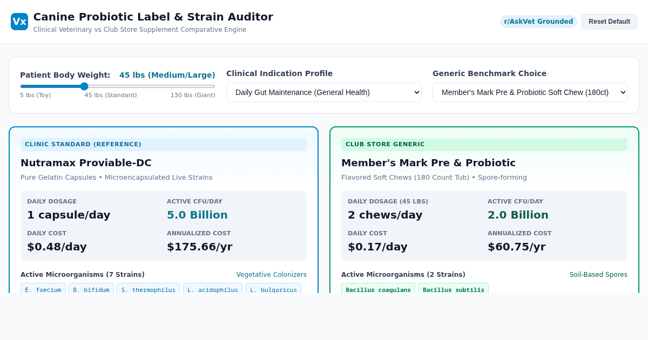Click the $0.17/day daily cost
The image size is (648, 340).
[x=377, y=247]
